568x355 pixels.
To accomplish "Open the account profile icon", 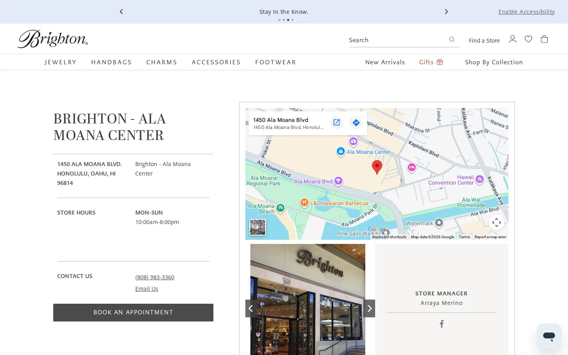I will coord(513,39).
